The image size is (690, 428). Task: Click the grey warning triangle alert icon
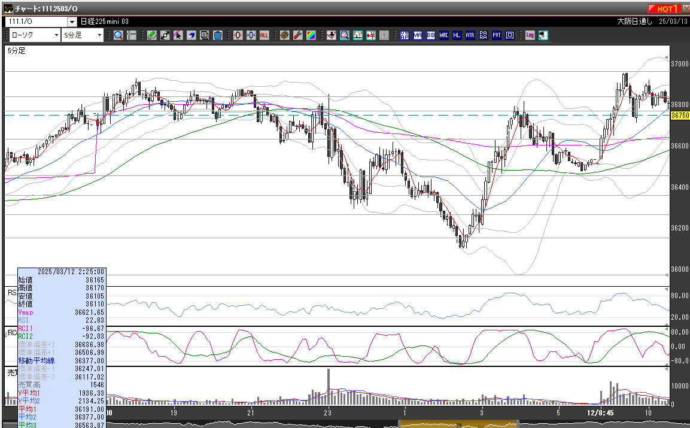384,35
